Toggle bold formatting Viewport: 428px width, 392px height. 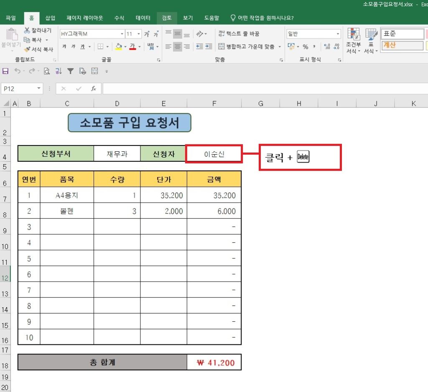coord(64,46)
